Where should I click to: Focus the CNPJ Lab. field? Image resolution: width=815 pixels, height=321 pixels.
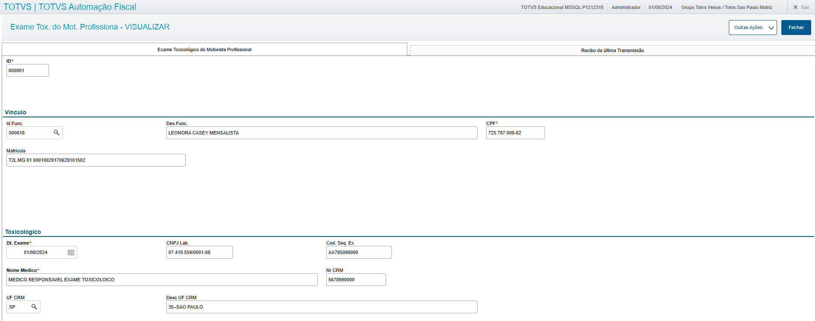(199, 252)
